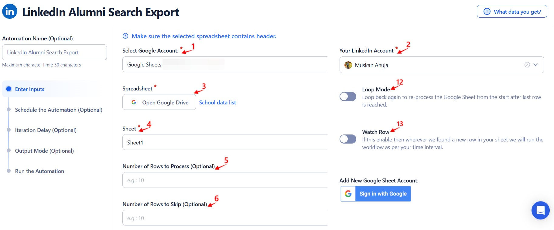The image size is (554, 230).
Task: Click the LinkedIn logo icon
Action: pos(10,12)
